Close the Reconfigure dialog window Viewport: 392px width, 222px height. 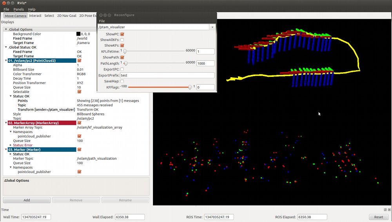[101, 15]
